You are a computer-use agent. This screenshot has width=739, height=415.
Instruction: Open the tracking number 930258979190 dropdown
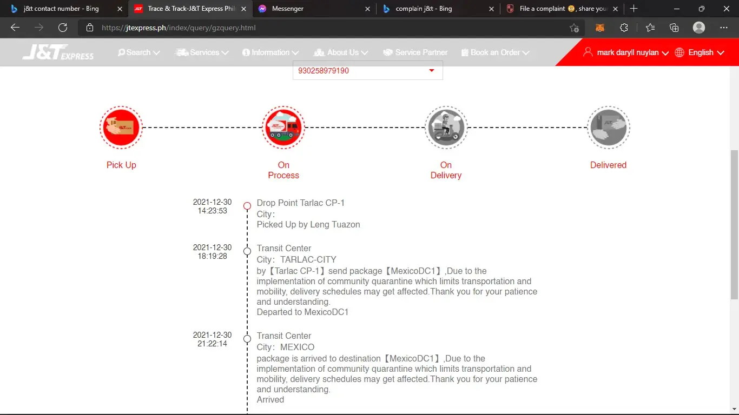pos(368,70)
